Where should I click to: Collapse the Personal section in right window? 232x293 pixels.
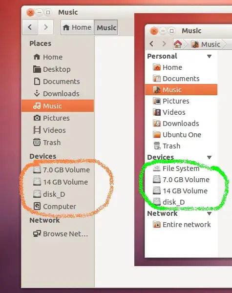210,56
